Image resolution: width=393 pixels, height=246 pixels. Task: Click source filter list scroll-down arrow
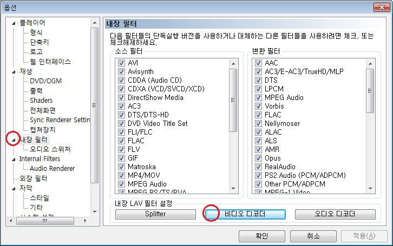233,189
